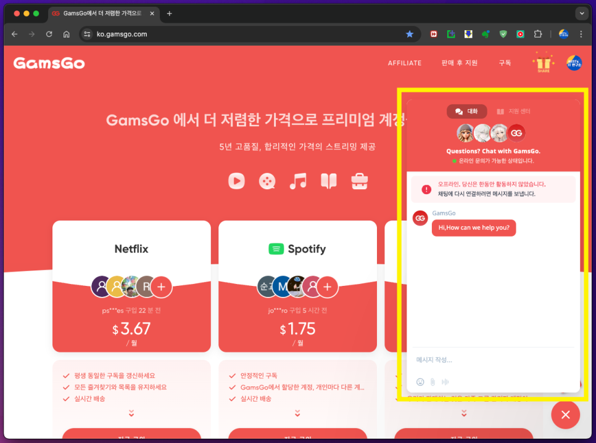This screenshot has width=596, height=443.
Task: Switch to the 지원 센터 tab
Action: pos(513,112)
